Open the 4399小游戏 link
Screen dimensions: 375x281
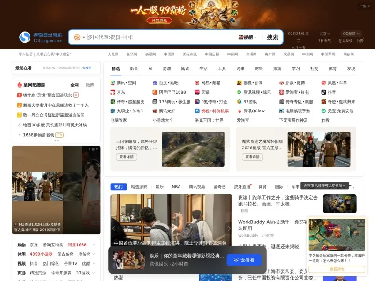click(41, 254)
